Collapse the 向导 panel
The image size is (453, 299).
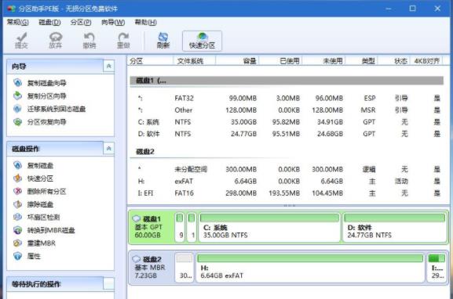[108, 67]
